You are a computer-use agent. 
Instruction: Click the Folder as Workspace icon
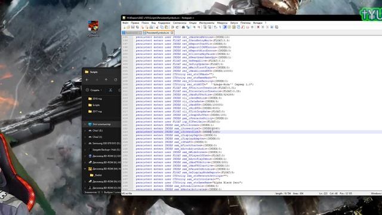[247, 27]
